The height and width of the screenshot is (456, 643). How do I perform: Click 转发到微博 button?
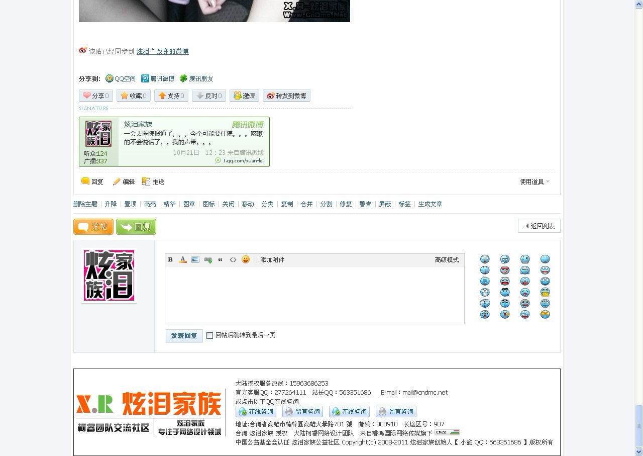[x=286, y=96]
